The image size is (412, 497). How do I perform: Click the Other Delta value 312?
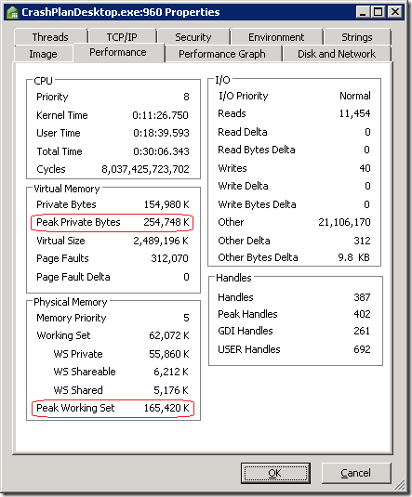click(x=362, y=241)
